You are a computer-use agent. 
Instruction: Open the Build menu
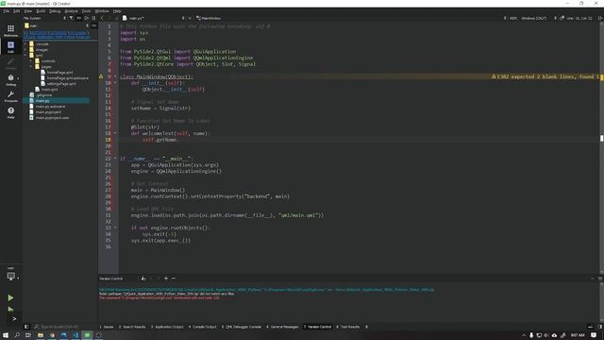click(41, 11)
